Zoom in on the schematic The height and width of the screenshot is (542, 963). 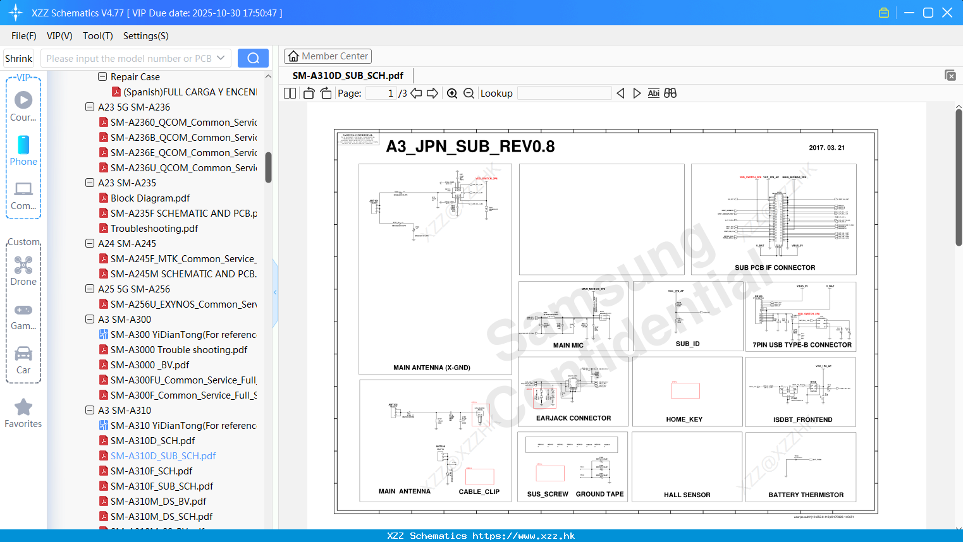452,93
